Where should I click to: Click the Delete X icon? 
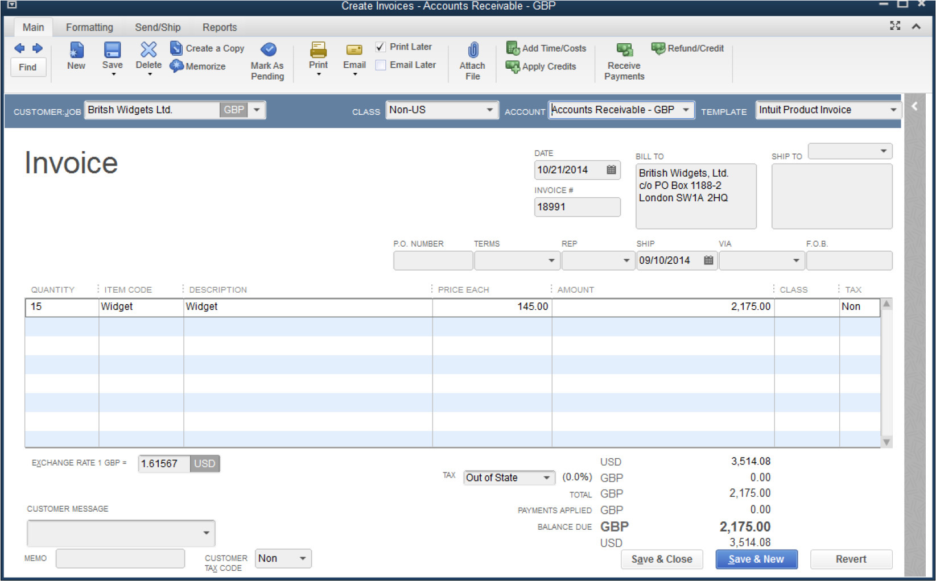(149, 50)
